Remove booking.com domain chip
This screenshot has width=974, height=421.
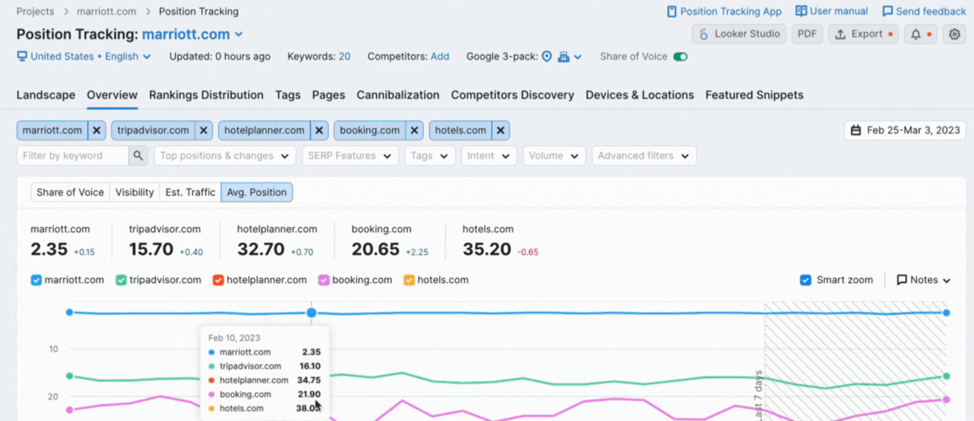click(x=414, y=130)
